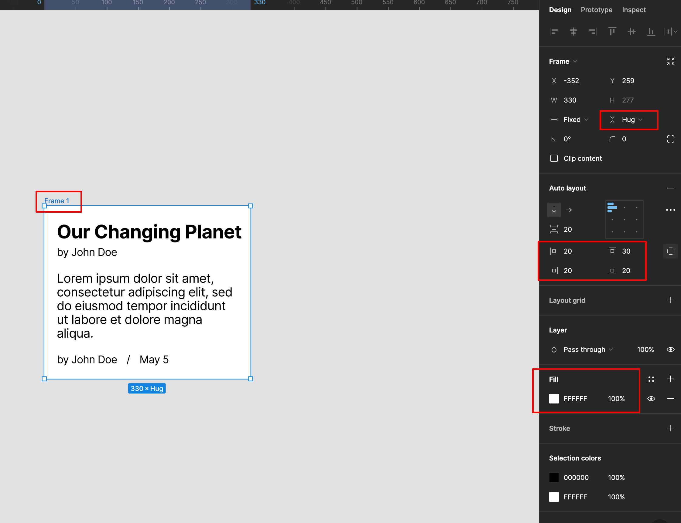Image resolution: width=681 pixels, height=523 pixels.
Task: Select horizontal auto layout direction arrow
Action: click(569, 210)
